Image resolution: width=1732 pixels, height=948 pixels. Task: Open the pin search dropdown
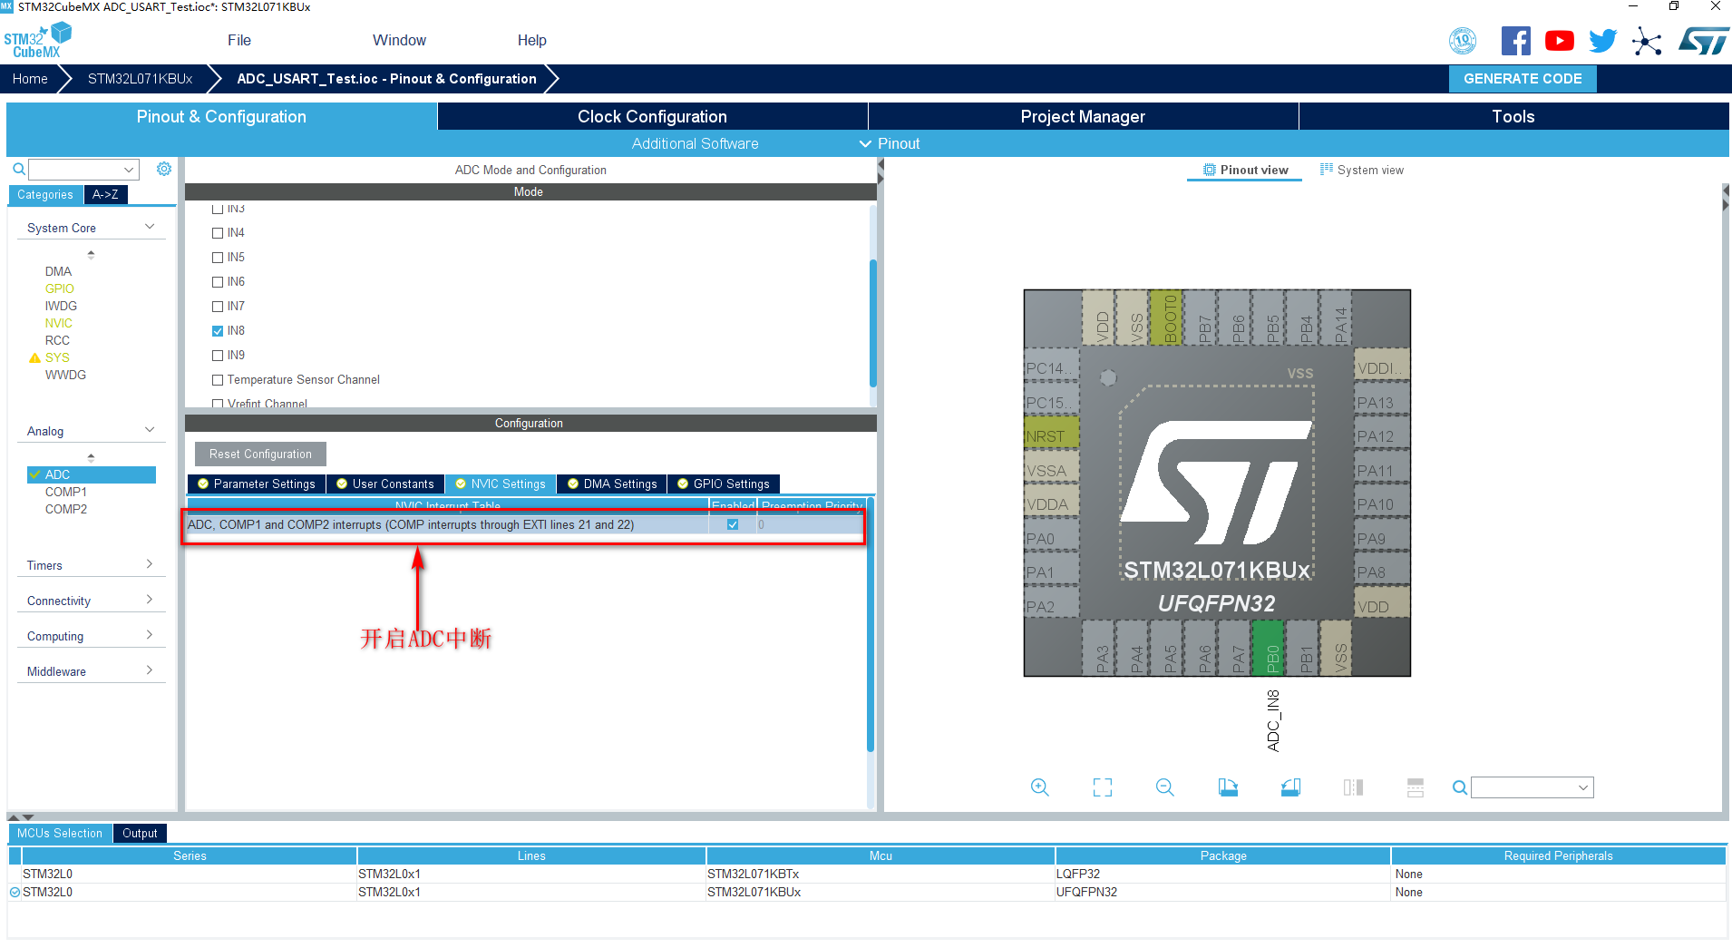1583,787
